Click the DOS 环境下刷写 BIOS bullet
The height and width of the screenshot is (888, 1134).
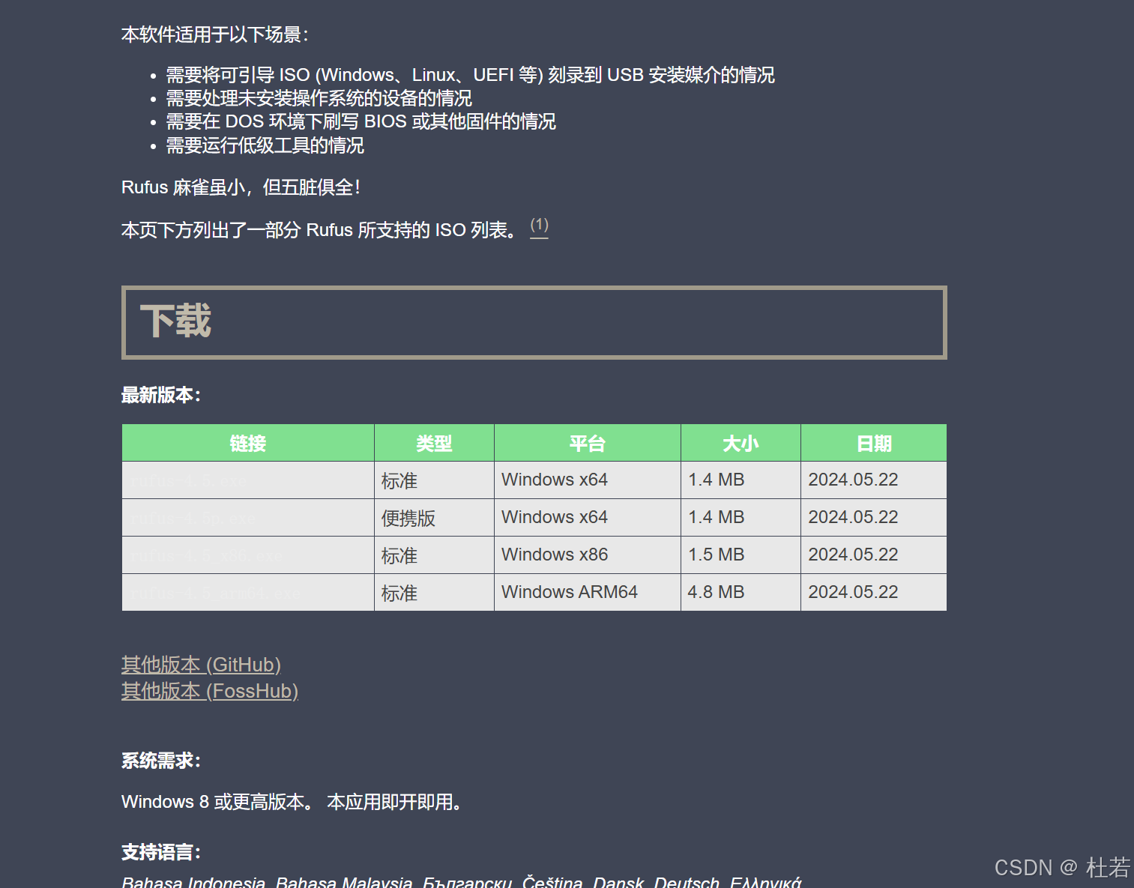pyautogui.click(x=361, y=121)
